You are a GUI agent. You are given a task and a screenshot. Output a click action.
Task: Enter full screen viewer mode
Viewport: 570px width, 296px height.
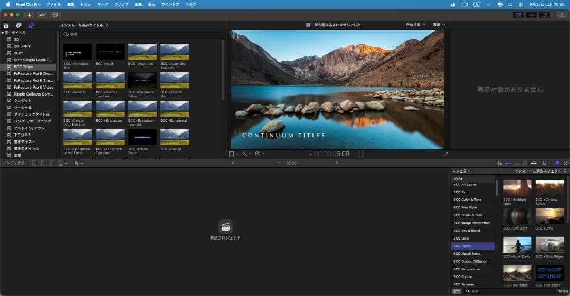[445, 154]
